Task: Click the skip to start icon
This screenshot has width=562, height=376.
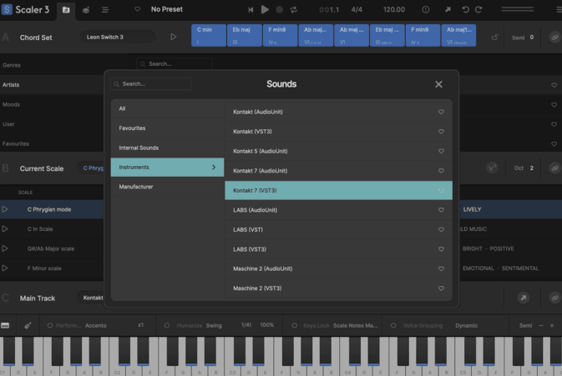Action: click(x=251, y=10)
